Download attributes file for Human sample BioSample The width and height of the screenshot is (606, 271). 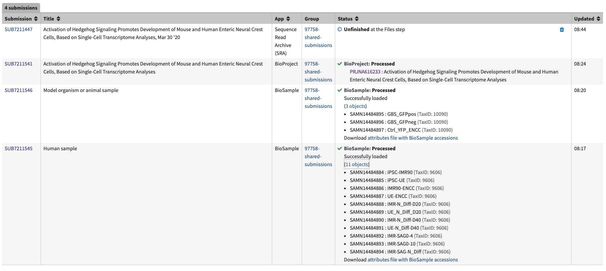tap(412, 260)
